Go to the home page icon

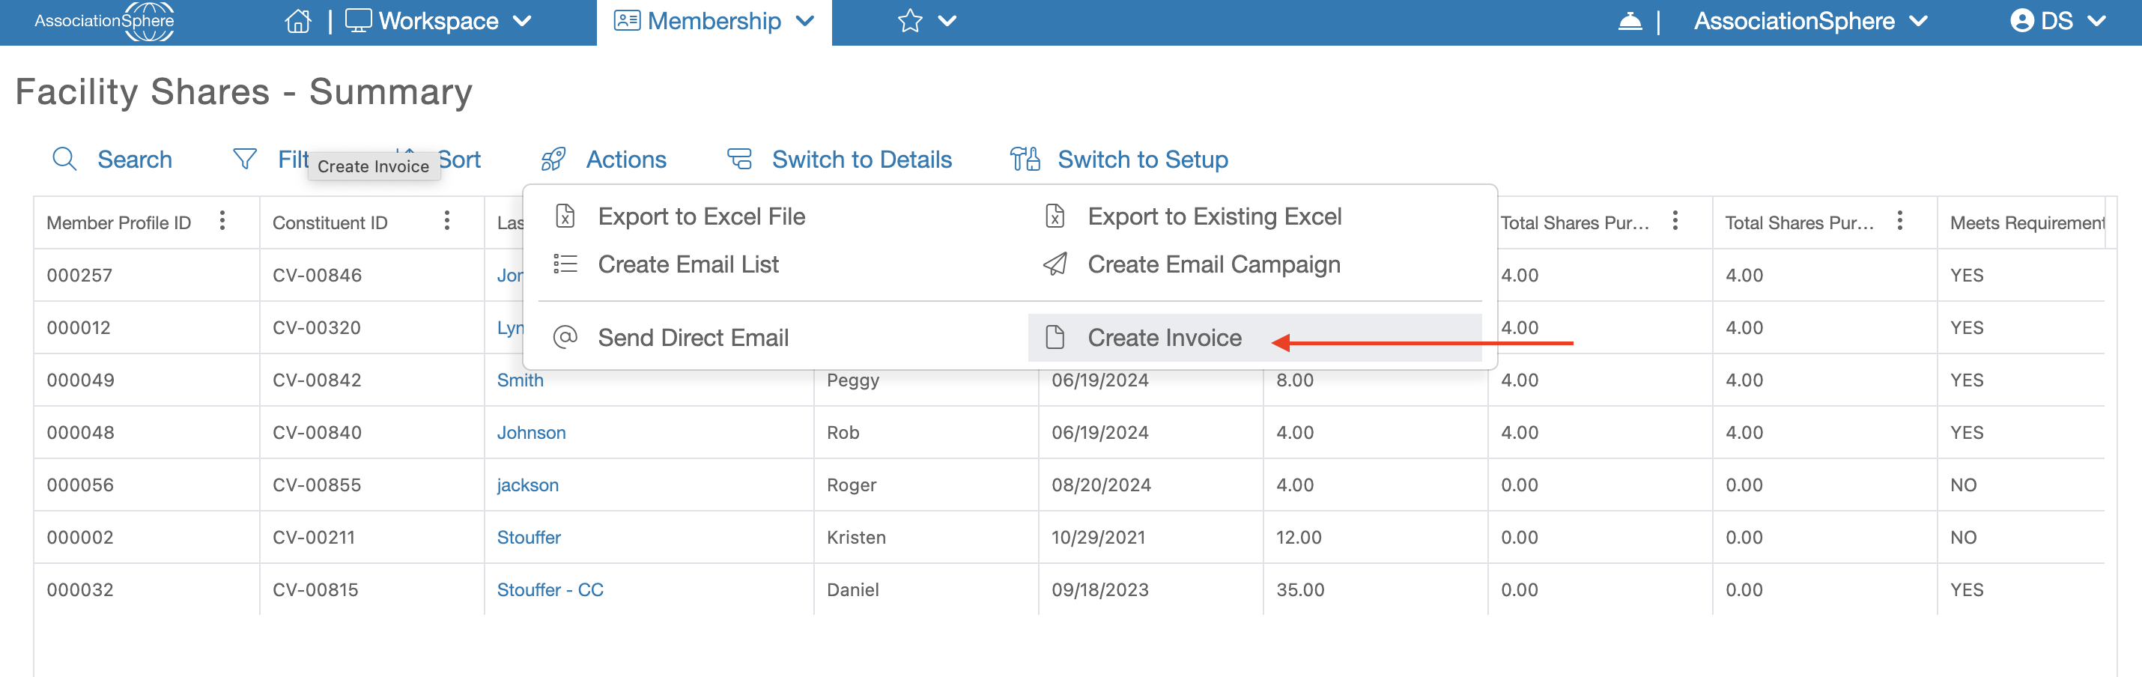(x=297, y=21)
